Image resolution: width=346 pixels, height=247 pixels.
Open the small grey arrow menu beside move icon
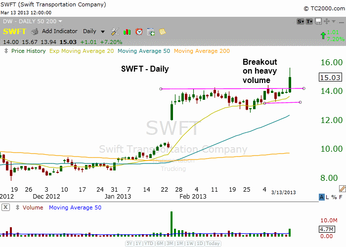point(334,21)
